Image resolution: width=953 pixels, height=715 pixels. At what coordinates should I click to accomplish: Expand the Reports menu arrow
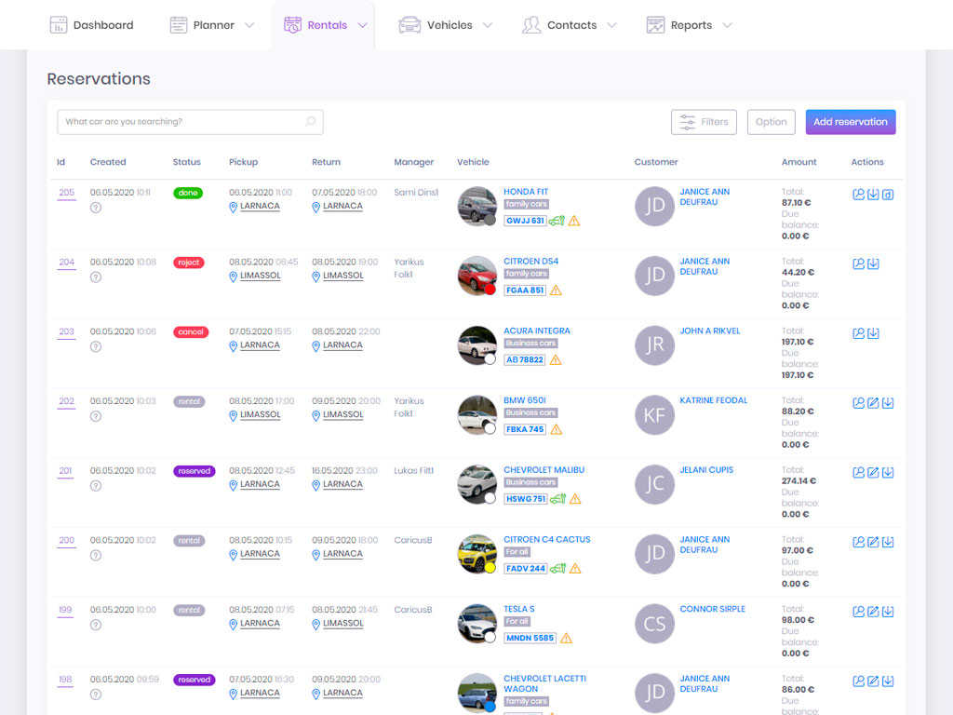[x=727, y=25]
